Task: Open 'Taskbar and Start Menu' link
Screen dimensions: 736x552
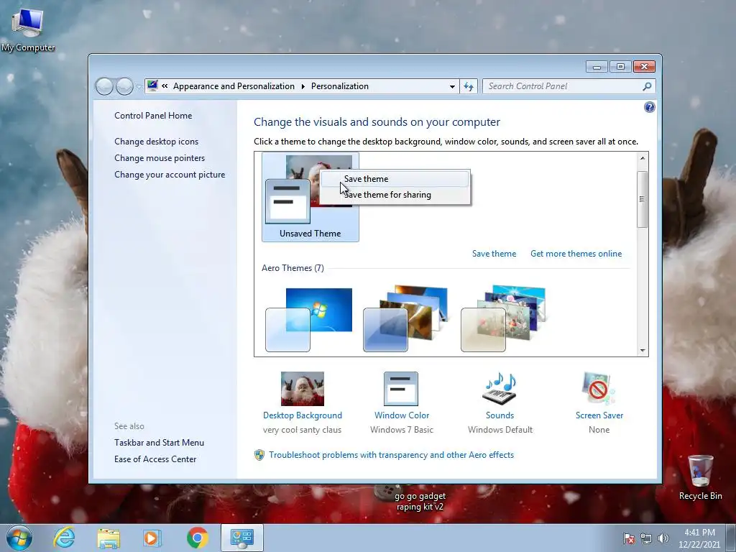Action: point(159,443)
